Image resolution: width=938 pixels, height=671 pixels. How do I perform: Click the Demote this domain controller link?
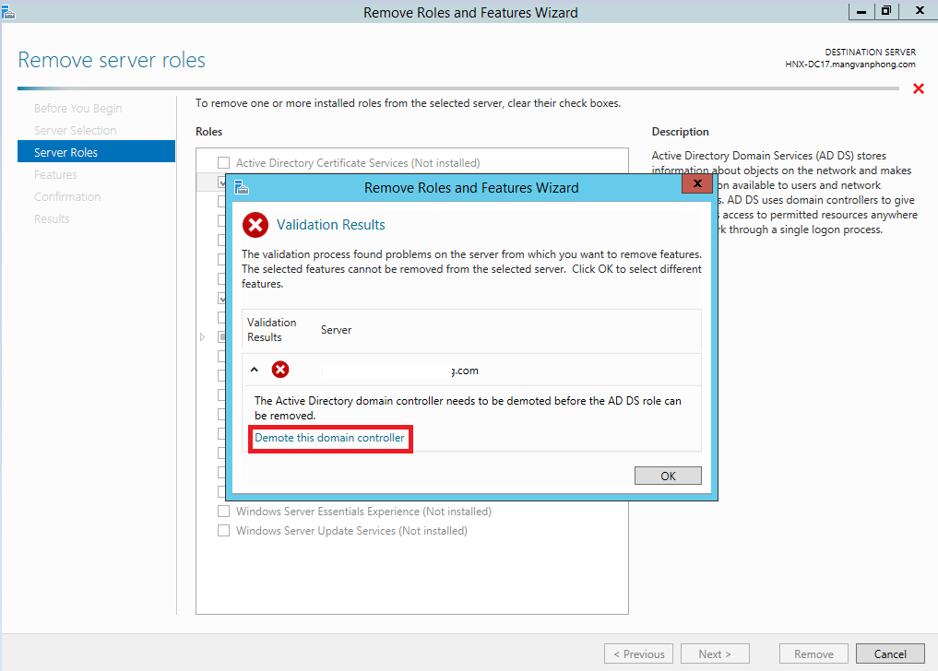329,439
